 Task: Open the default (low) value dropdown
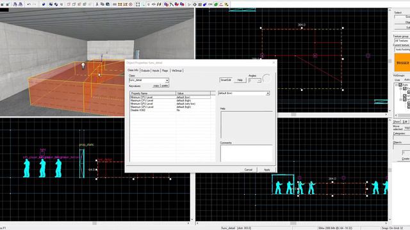point(268,93)
